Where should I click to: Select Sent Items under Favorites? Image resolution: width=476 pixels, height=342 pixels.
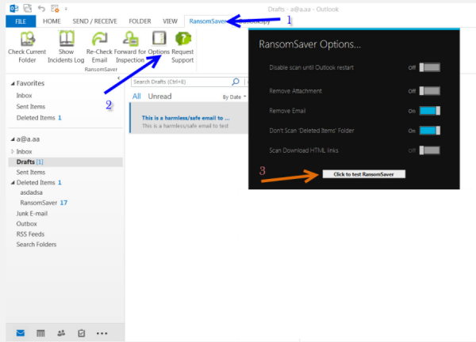[31, 107]
